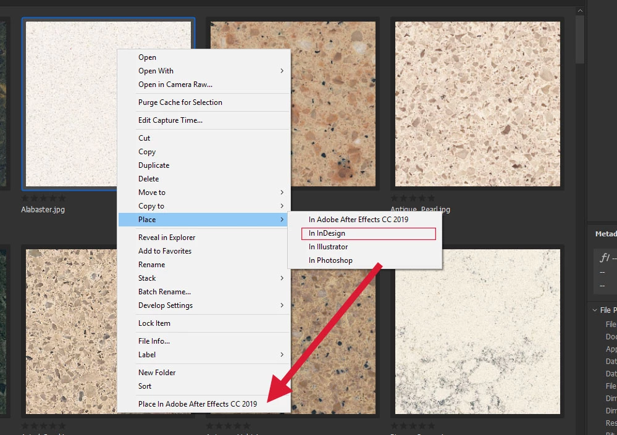Viewport: 617px width, 435px height.
Task: Choose Sort from the context menu
Action: (204, 386)
